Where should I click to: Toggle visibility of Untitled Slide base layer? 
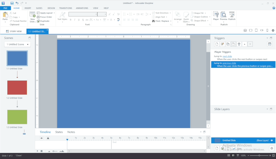pyautogui.click(x=272, y=141)
